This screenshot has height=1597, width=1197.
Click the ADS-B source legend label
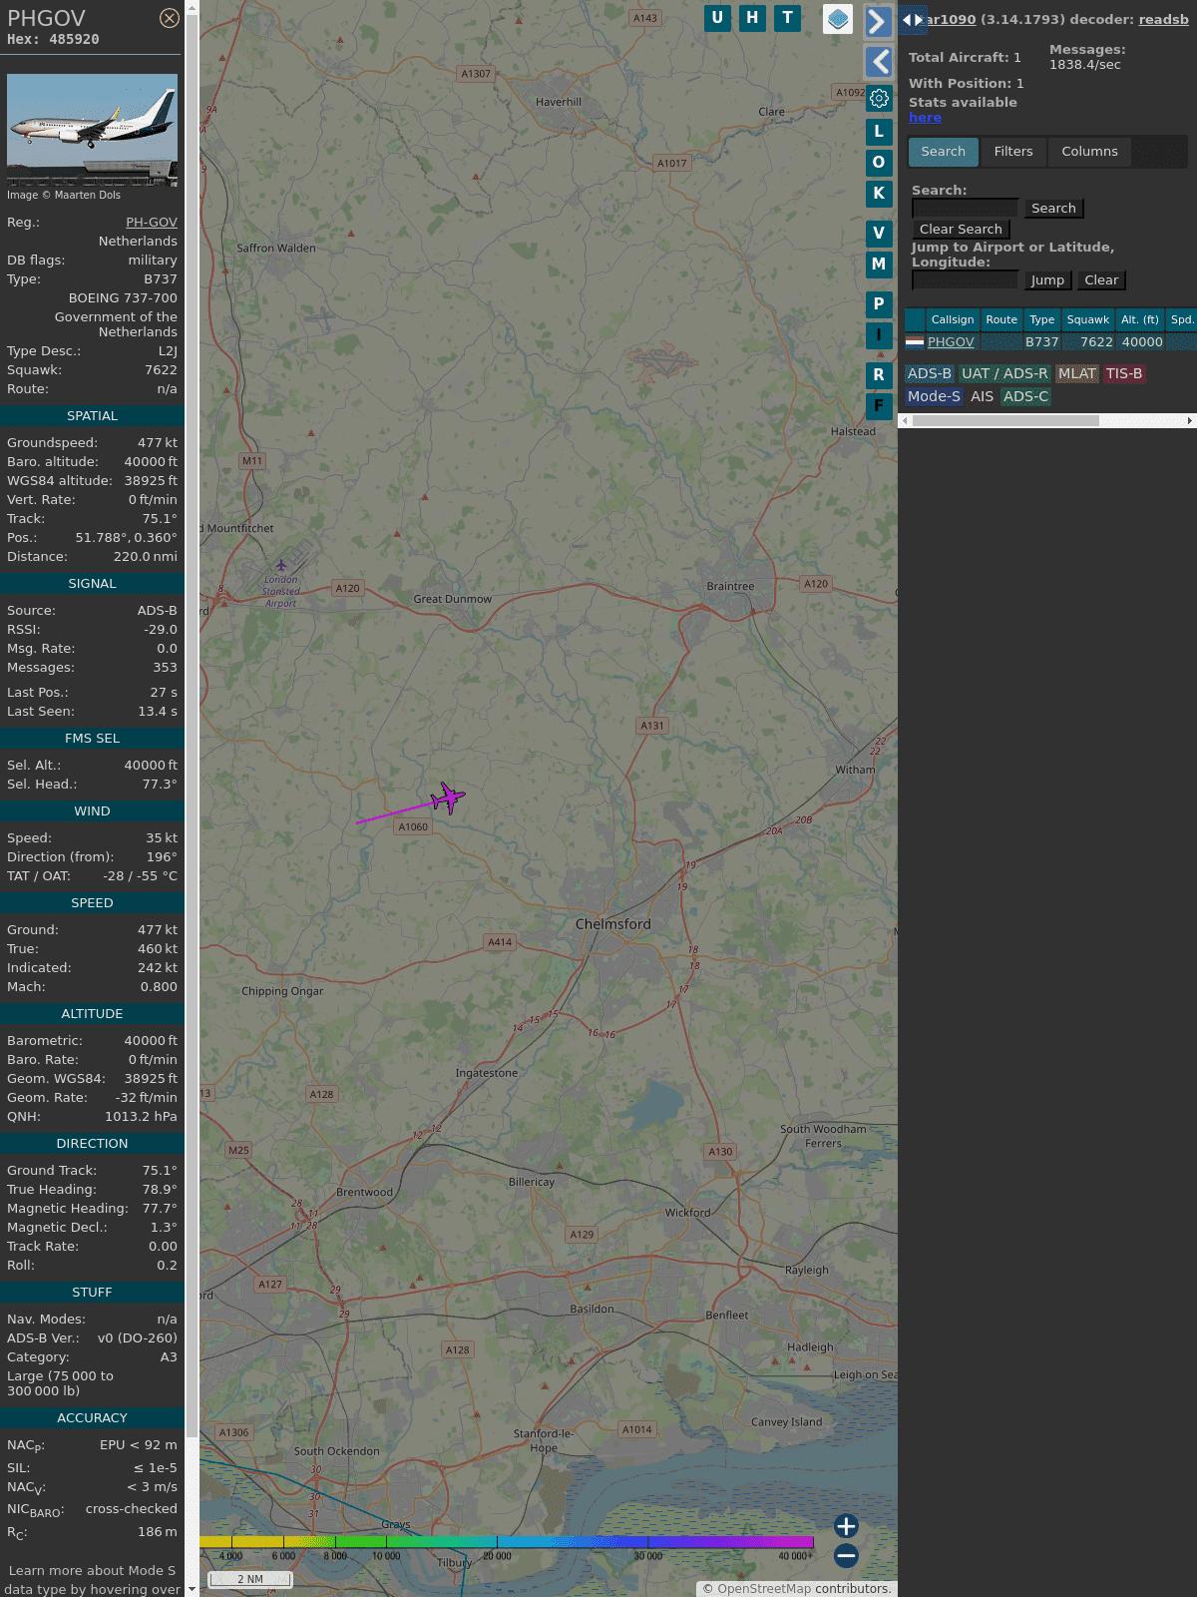(929, 374)
